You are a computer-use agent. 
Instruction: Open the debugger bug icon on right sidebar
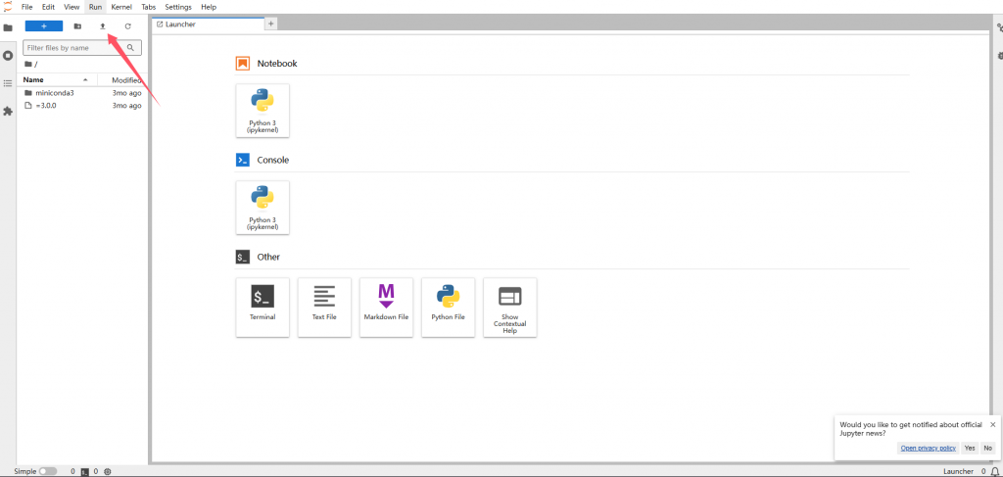click(x=999, y=56)
